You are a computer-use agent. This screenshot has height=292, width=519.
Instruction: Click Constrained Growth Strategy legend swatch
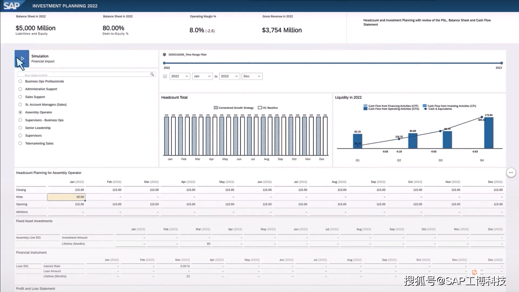216,108
